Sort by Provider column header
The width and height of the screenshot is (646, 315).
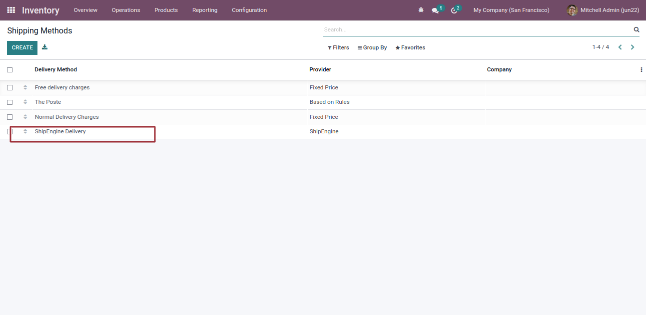[320, 69]
